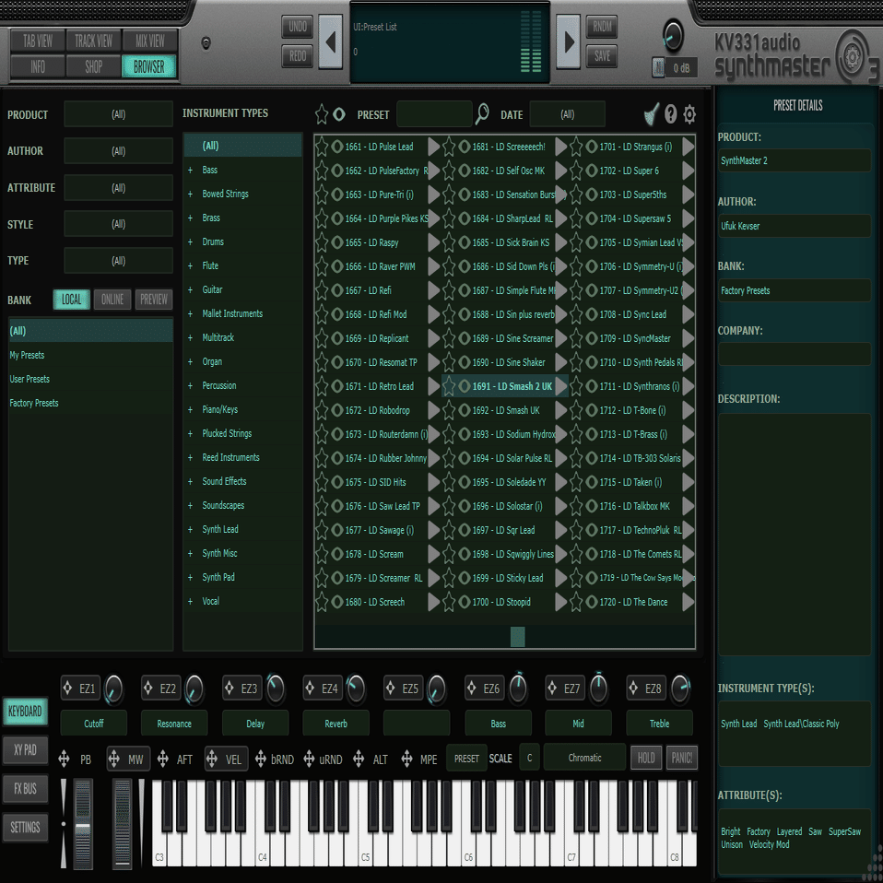
Task: Click the star next to 1691 - LD Smash 2 UK
Action: coord(449,387)
